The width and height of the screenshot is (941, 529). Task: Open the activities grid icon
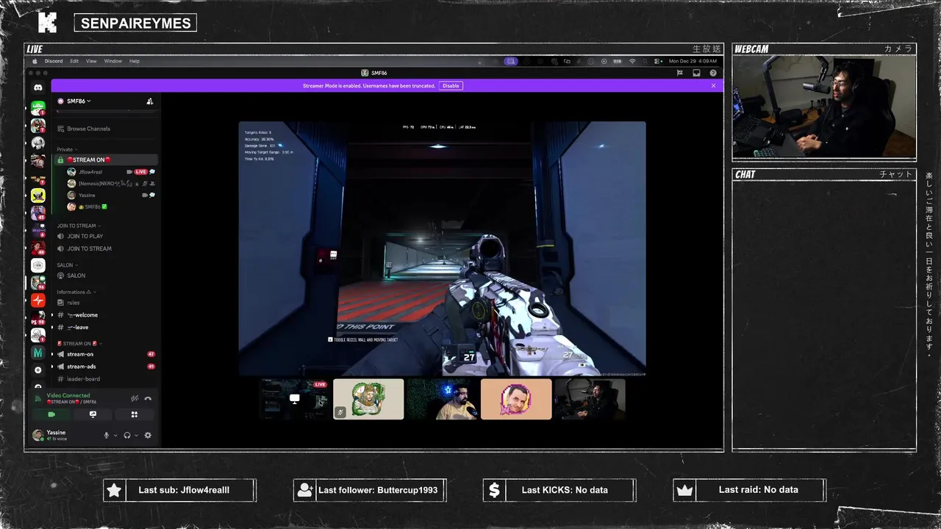click(x=135, y=414)
